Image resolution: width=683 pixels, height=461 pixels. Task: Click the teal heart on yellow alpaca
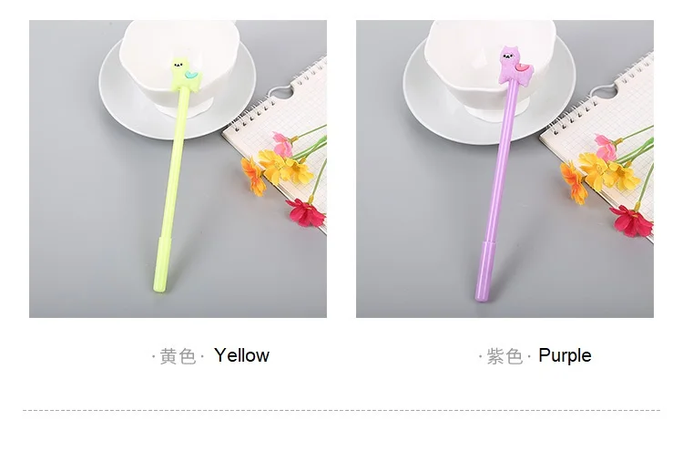pyautogui.click(x=191, y=76)
